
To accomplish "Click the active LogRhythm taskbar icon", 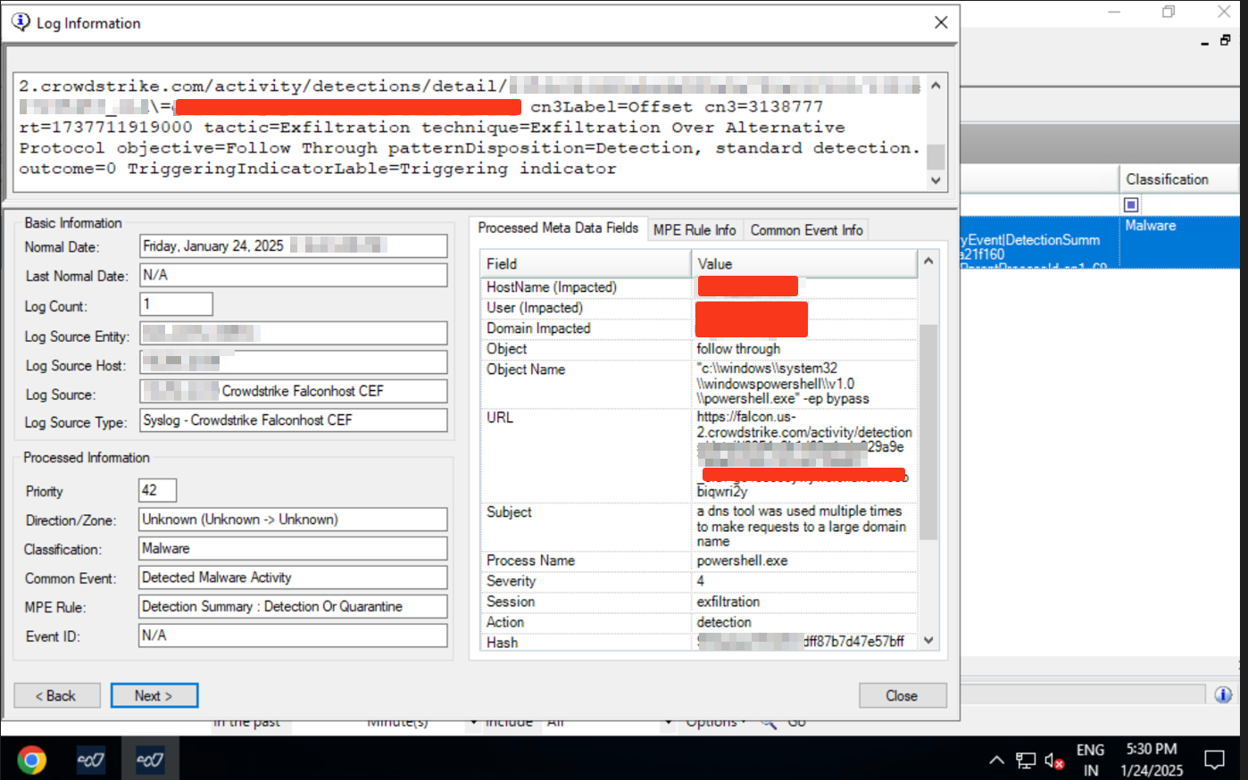I will coord(150,759).
